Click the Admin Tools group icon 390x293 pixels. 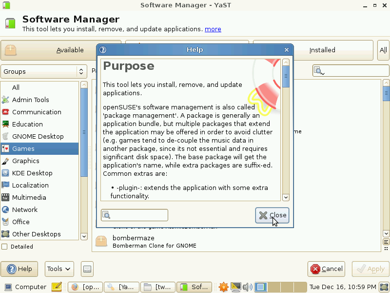pos(5,100)
